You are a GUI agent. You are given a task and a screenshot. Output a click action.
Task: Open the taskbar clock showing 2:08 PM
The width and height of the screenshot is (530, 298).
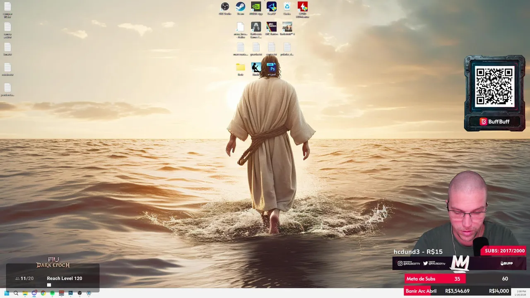tap(521, 293)
